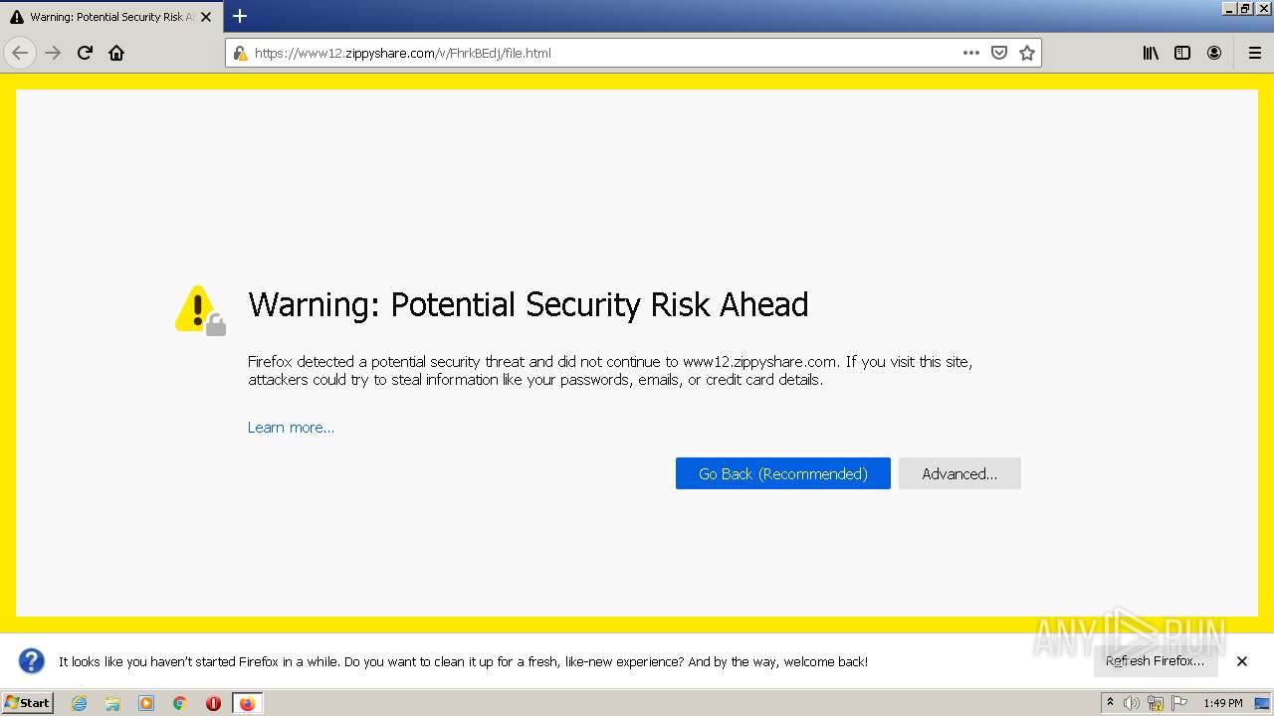Open the Firefox account menu
Viewport: 1274px width, 716px height.
1214,53
